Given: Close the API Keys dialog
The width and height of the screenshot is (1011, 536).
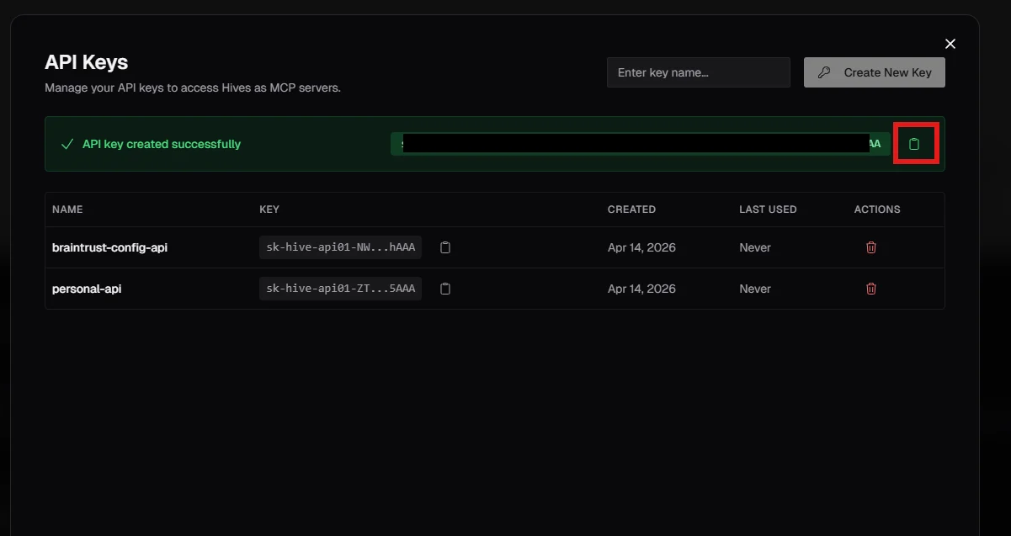Looking at the screenshot, I should [950, 44].
